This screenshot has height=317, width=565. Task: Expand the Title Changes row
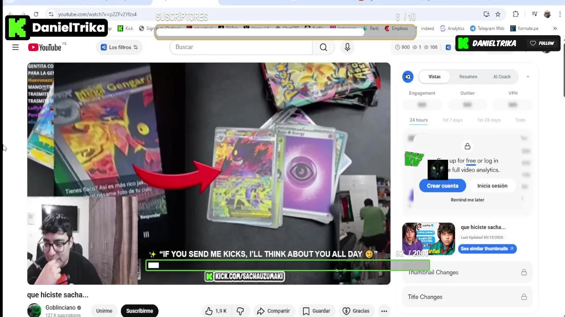point(467,297)
